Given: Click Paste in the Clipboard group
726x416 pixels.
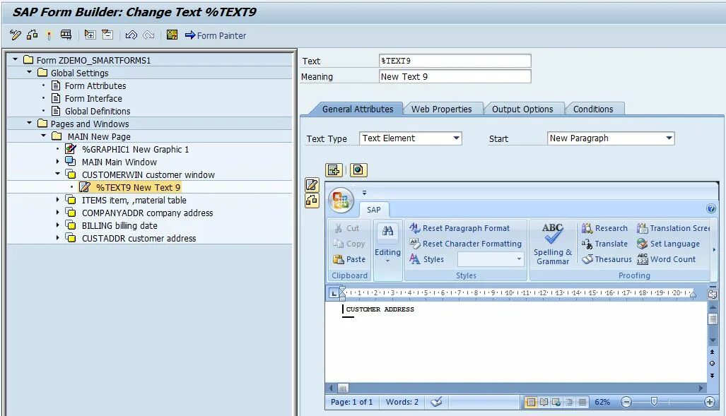Looking at the screenshot, I should 350,259.
